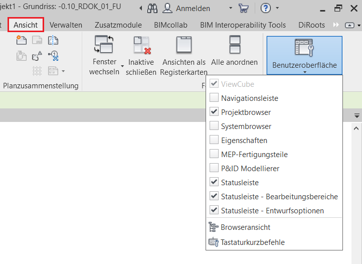Click the user account icon
Screen dimensions: 362x264
(167, 8)
